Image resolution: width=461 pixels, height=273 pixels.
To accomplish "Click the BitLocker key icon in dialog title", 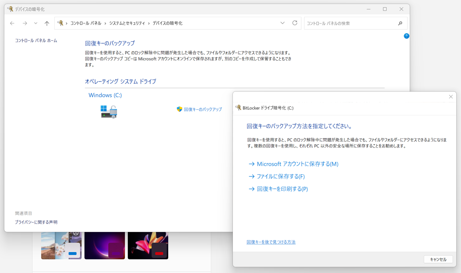I will tap(238, 107).
